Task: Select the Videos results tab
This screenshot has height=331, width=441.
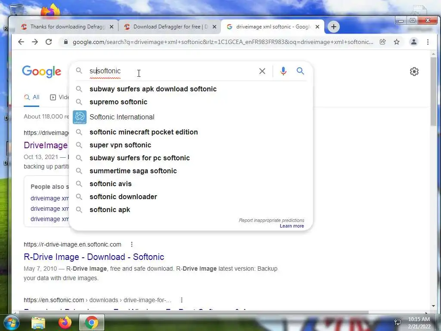Action: pos(59,97)
